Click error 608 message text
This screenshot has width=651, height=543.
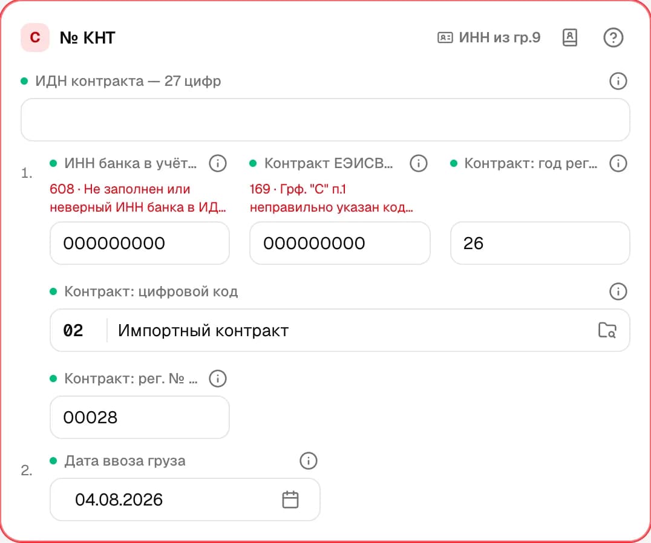pos(138,198)
